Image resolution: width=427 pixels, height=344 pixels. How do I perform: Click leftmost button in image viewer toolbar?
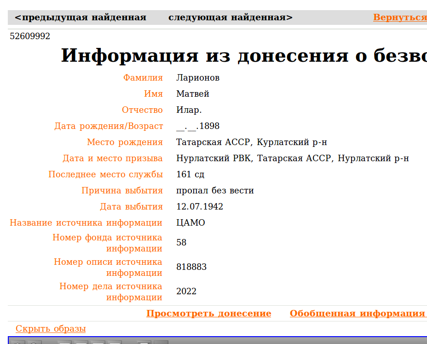point(17,342)
